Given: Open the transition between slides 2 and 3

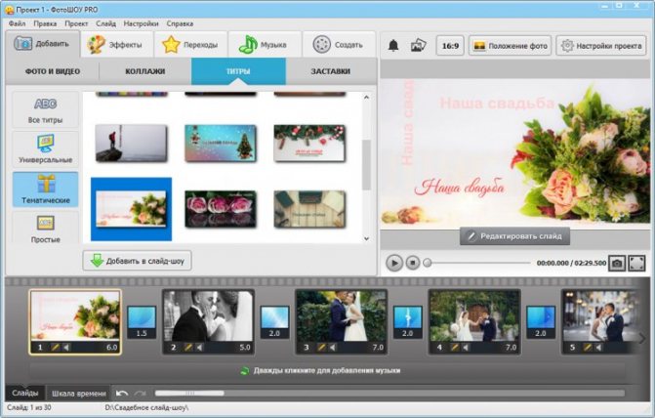Looking at the screenshot, I should [x=274, y=322].
